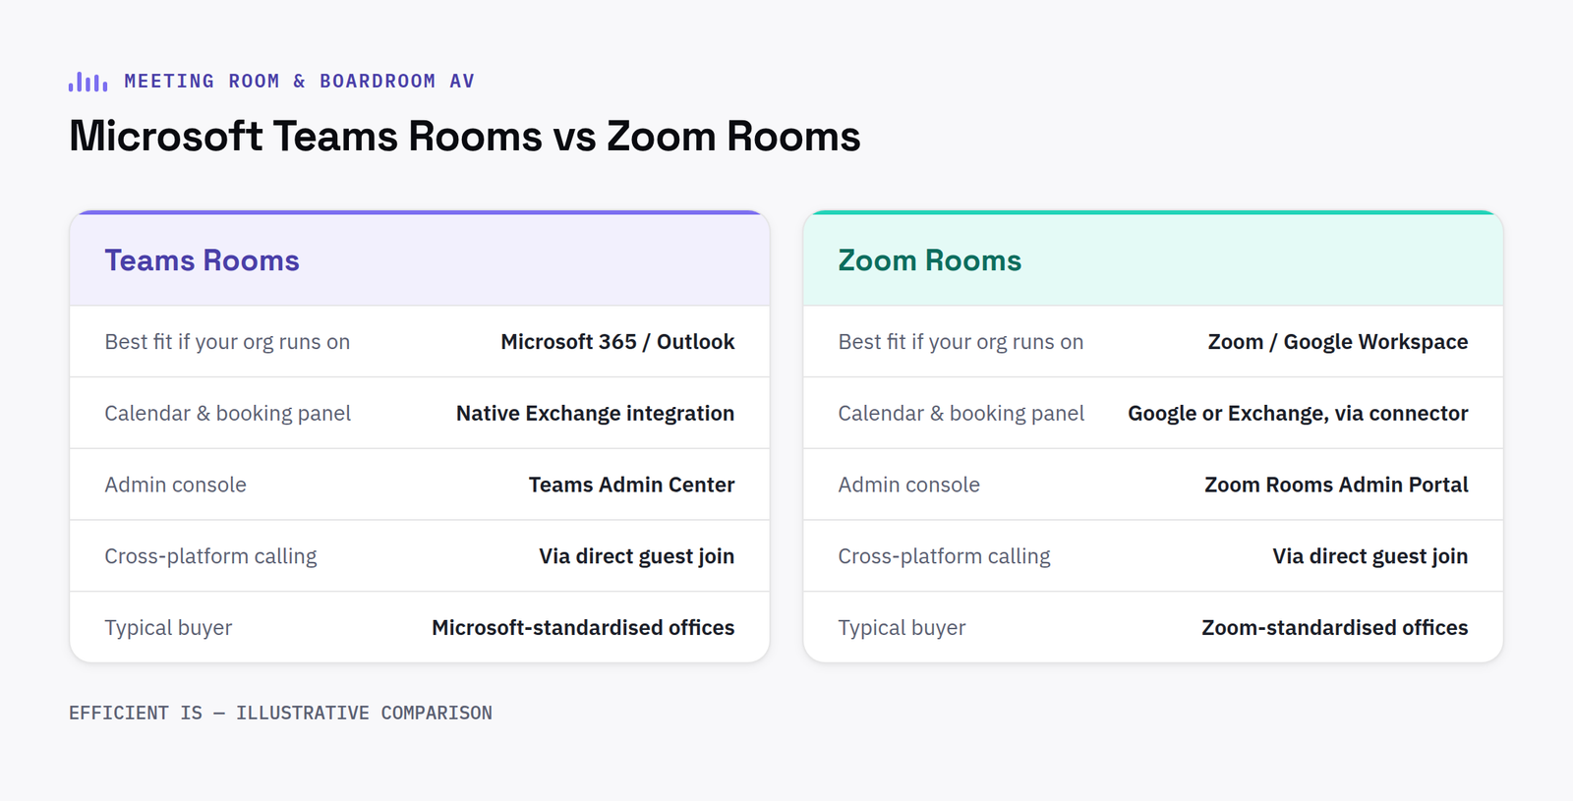This screenshot has width=1573, height=801.
Task: Select 'Microsoft 365 / Outlook' value
Action: (617, 342)
